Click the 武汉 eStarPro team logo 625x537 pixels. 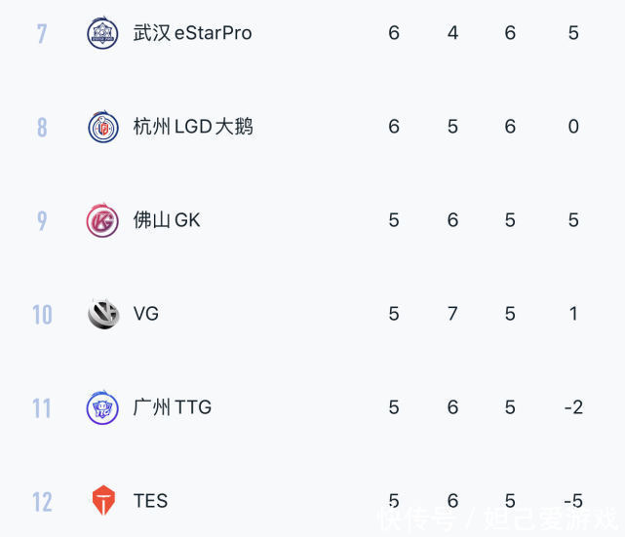point(102,33)
